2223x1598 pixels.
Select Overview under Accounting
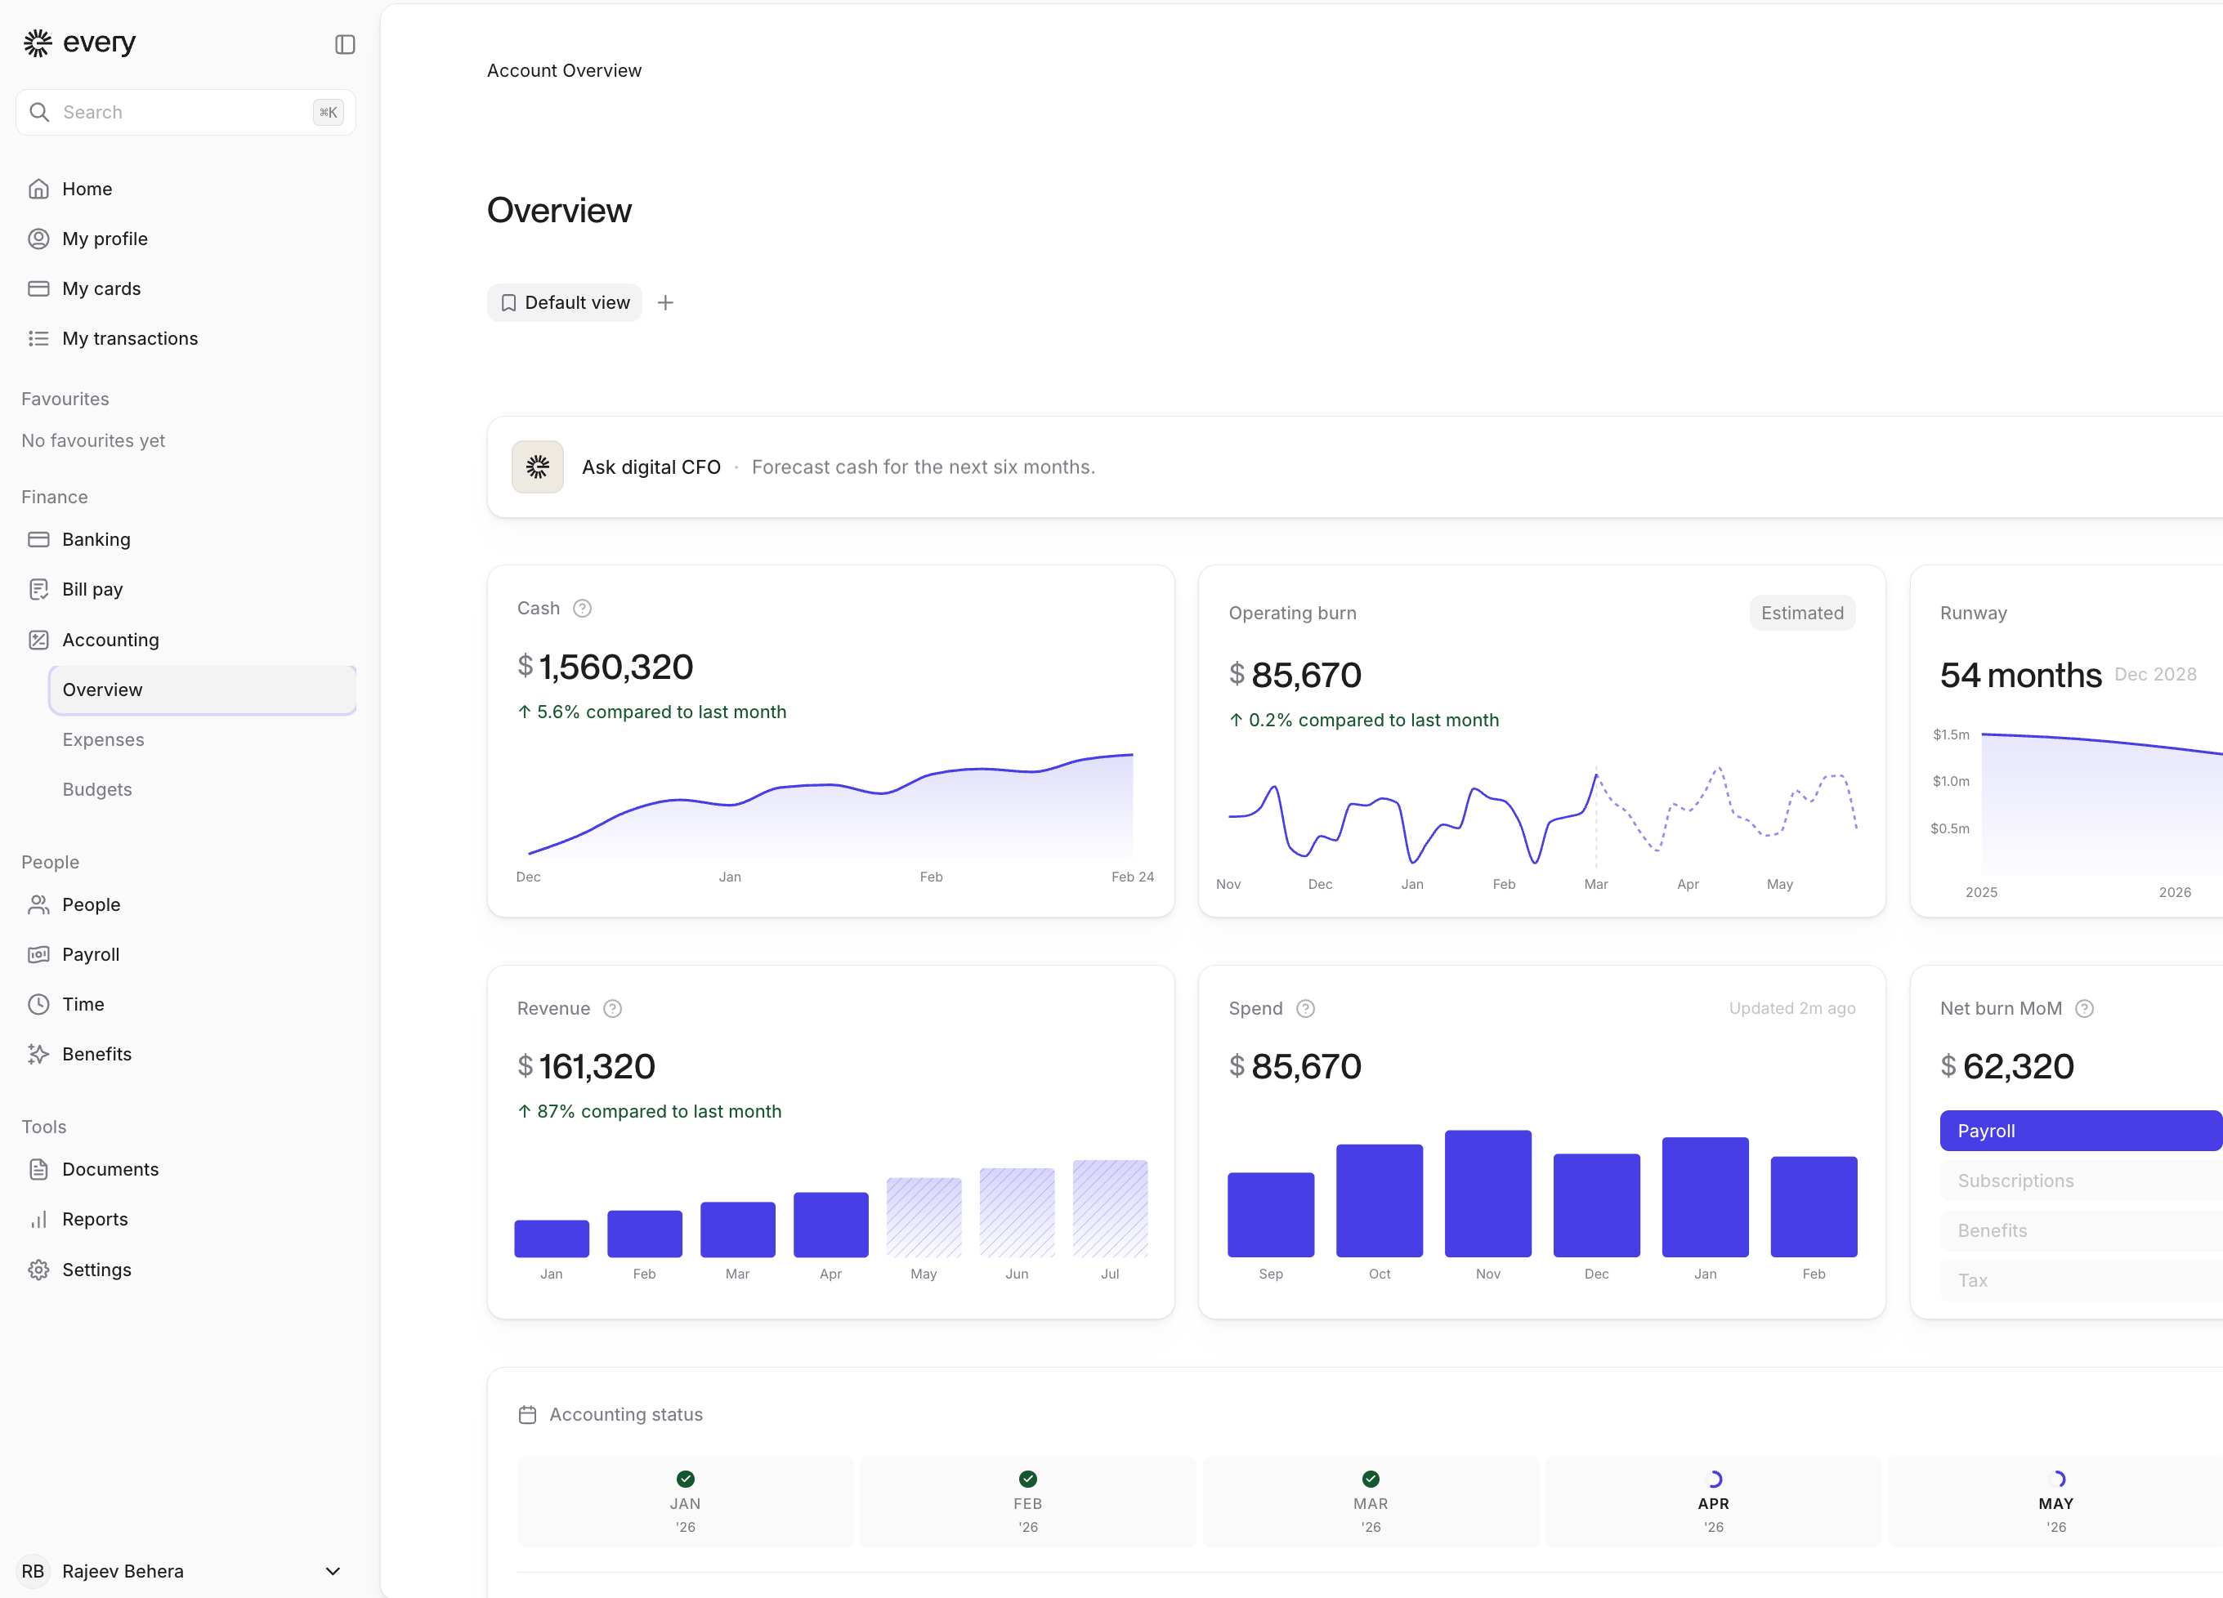coord(202,690)
